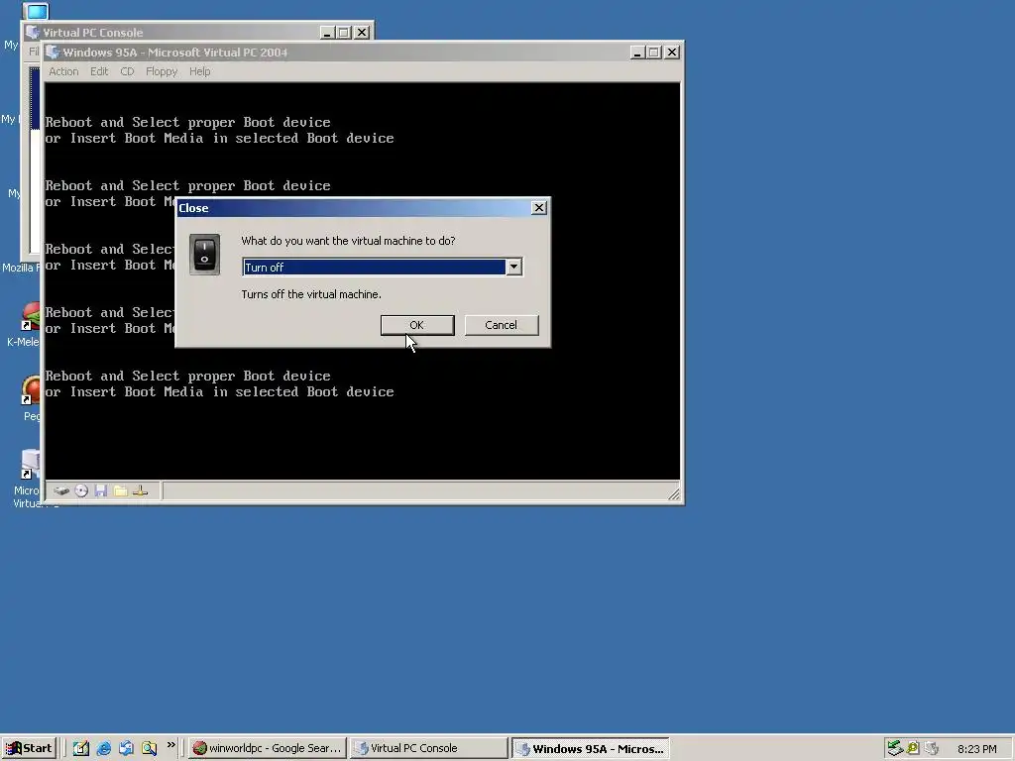
Task: Click Cancel in the Close dialog
Action: (x=501, y=325)
